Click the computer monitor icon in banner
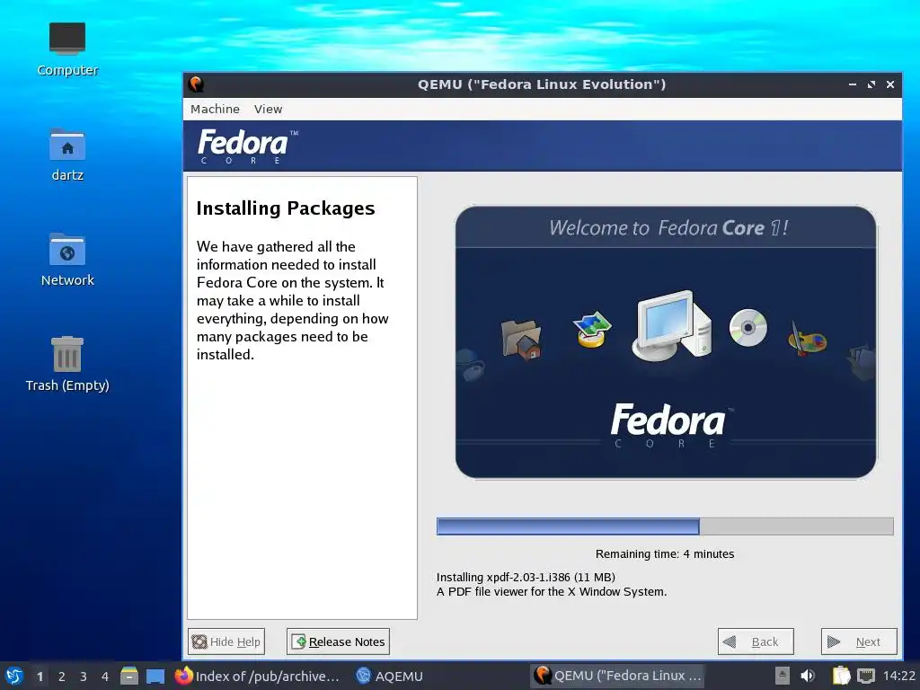 tap(672, 324)
